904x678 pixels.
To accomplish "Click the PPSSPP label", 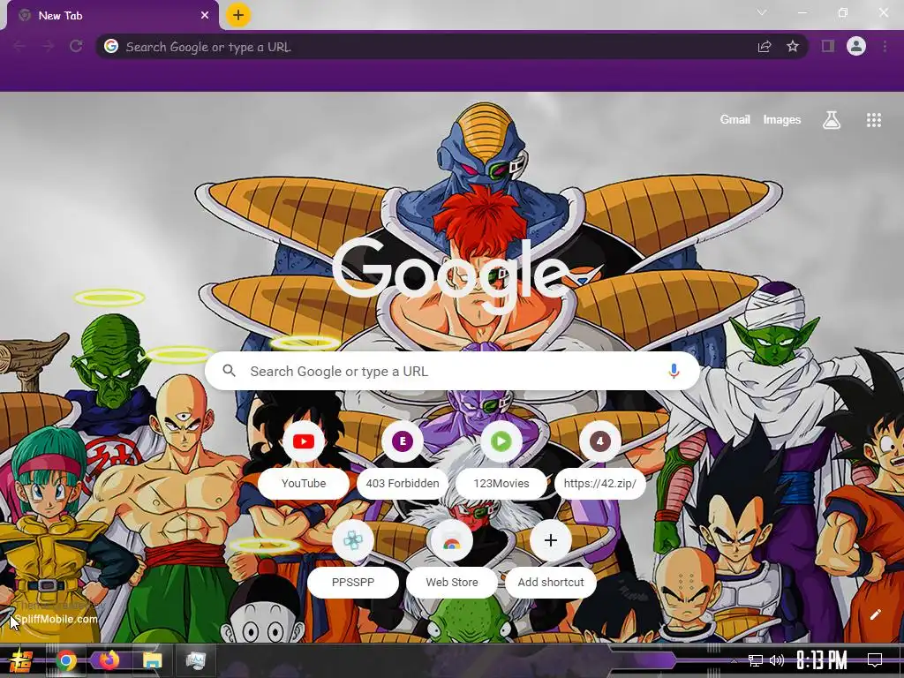I will coord(353,583).
